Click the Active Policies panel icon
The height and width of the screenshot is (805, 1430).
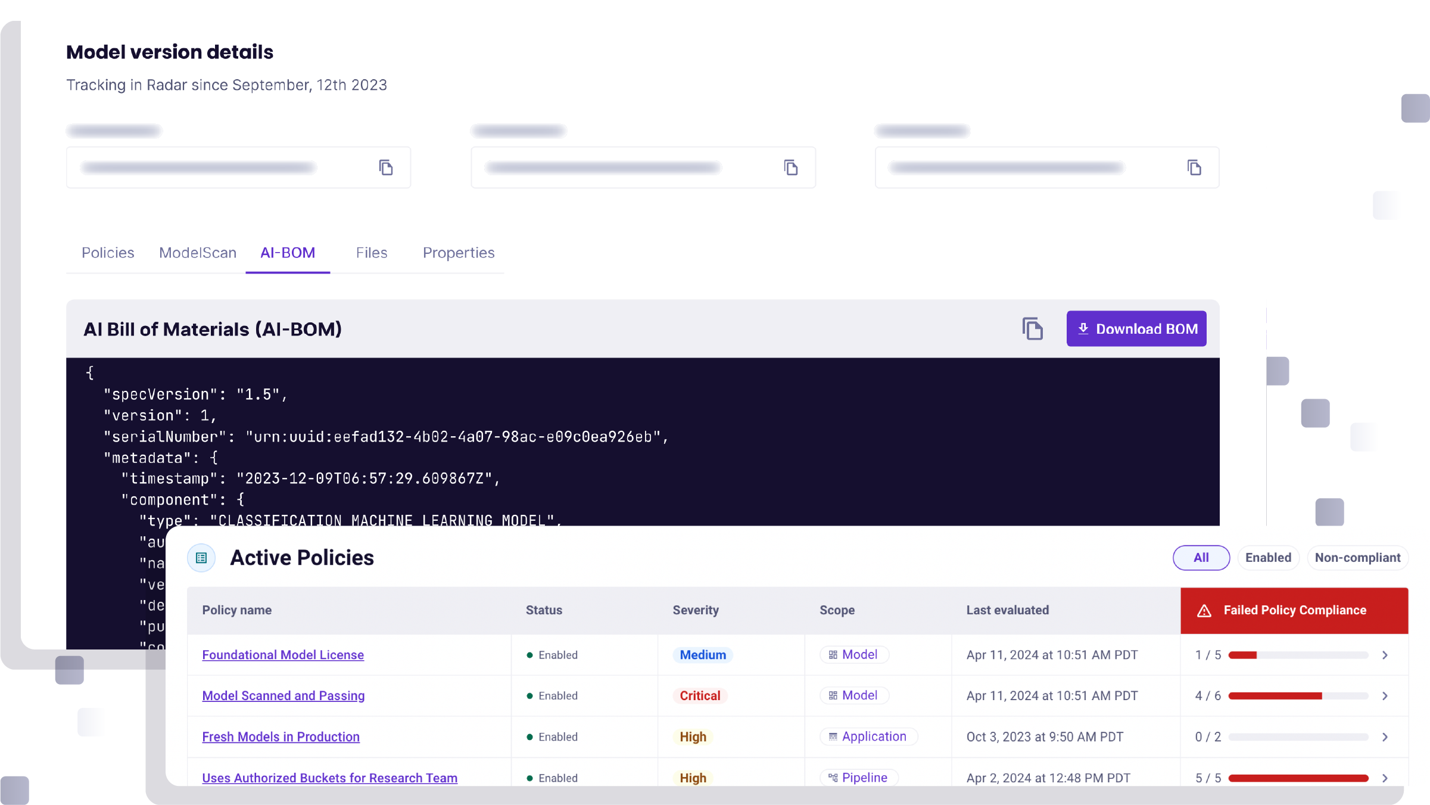[201, 558]
